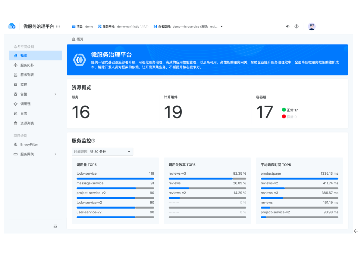
Task: Expand the 服务网关 gateway submenu chevron
Action: 55,154
